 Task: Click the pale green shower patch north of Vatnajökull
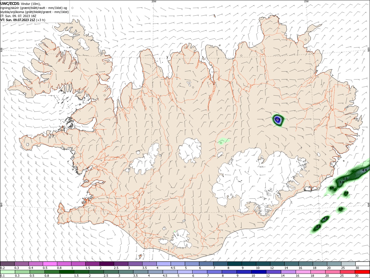(x=223, y=141)
